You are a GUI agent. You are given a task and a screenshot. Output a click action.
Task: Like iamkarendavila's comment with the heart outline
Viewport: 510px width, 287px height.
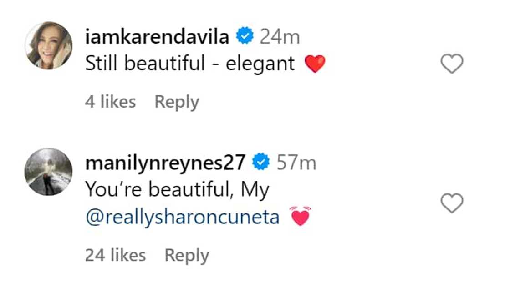pos(452,64)
